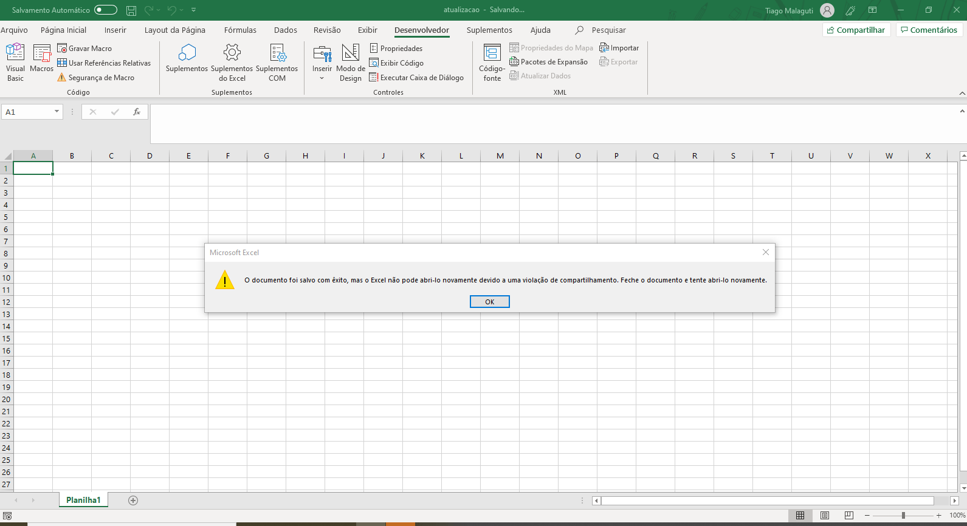Collapse the ribbon
Screen dimensions: 967x526
[962, 93]
